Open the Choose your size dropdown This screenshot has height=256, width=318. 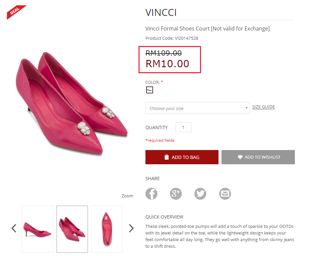pos(197,108)
